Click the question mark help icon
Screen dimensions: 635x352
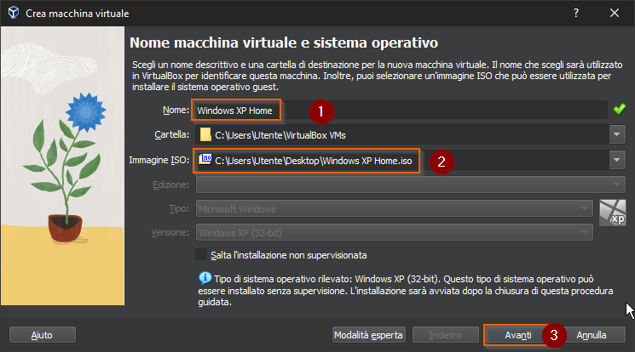click(576, 13)
